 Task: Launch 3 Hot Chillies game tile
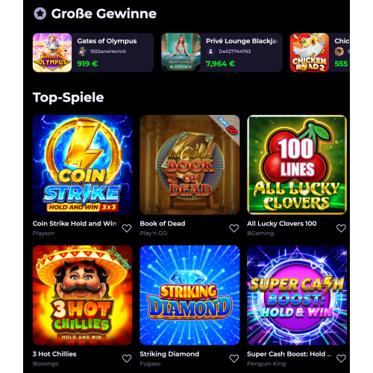pos(83,295)
